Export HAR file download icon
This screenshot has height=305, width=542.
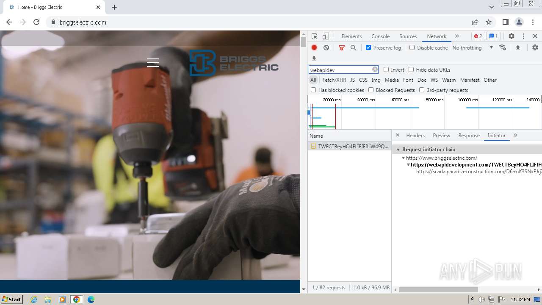(x=314, y=58)
